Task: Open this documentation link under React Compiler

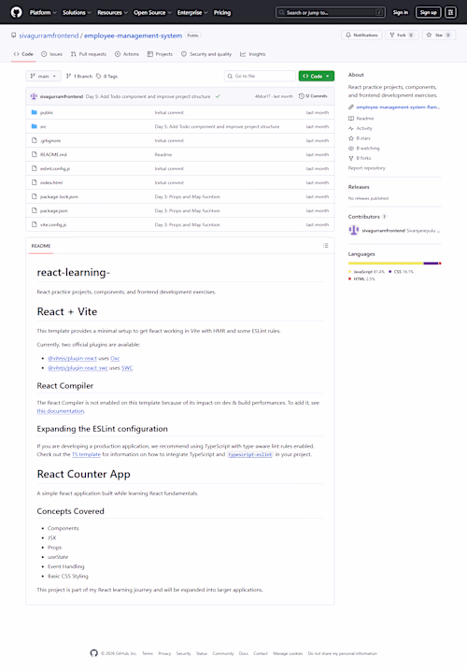Action: point(61,411)
